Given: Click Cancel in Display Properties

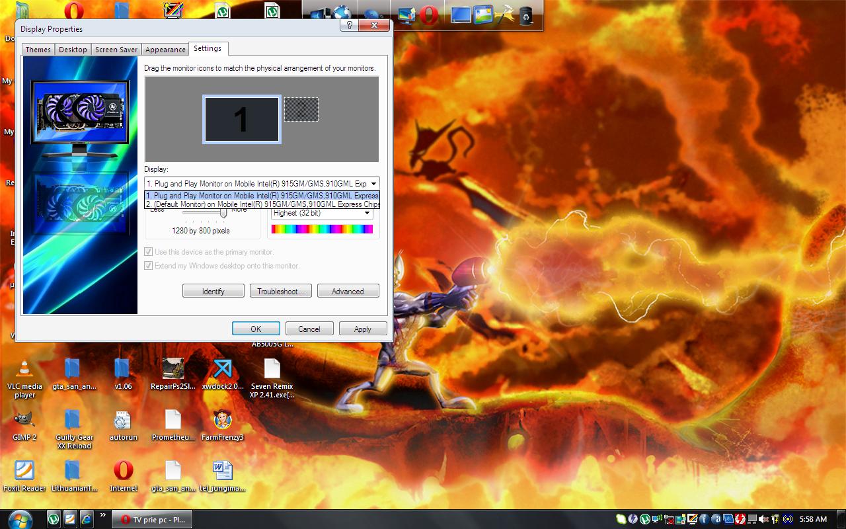Looking at the screenshot, I should click(x=309, y=329).
